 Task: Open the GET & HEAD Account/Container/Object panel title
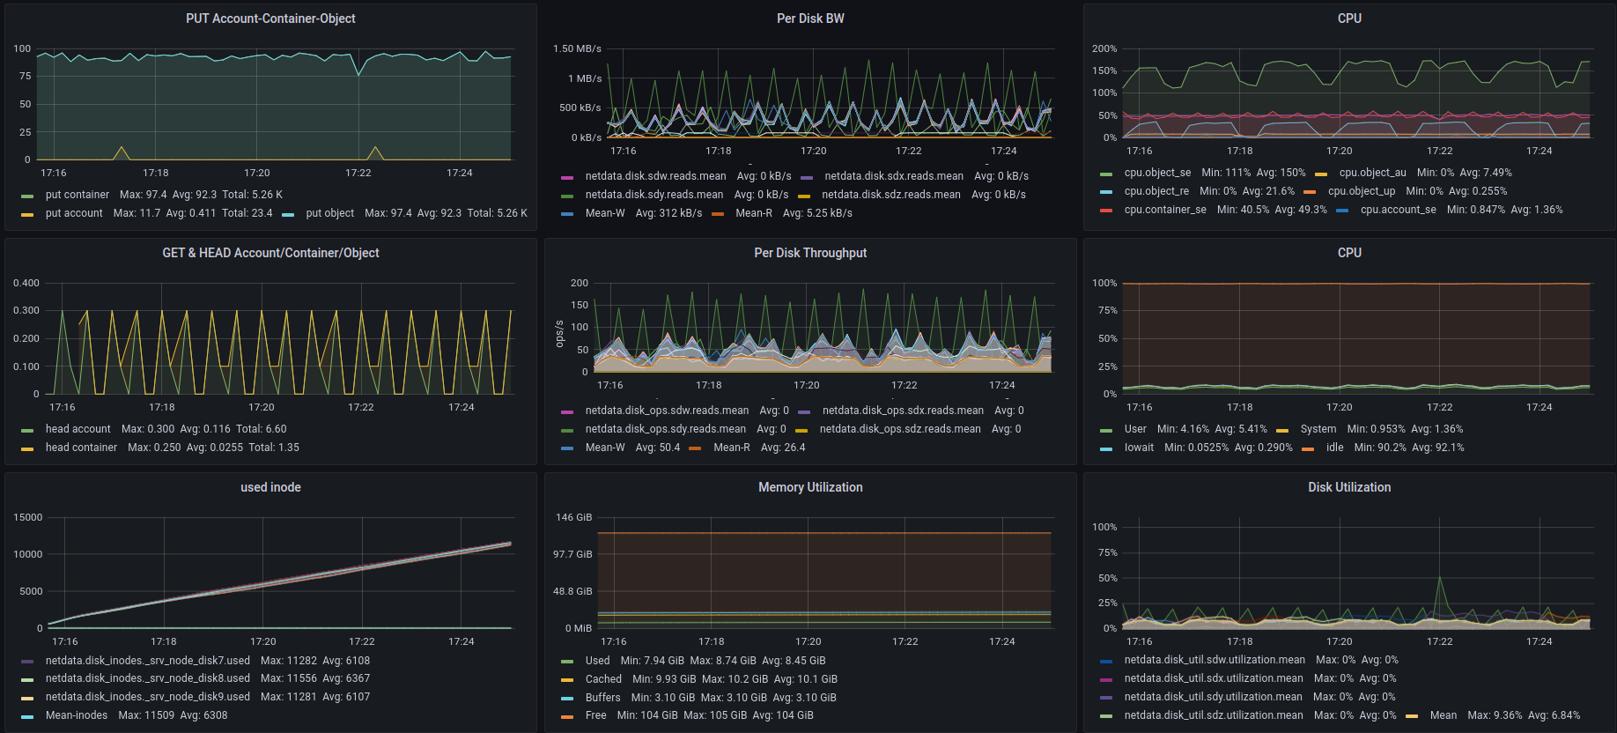(x=270, y=253)
